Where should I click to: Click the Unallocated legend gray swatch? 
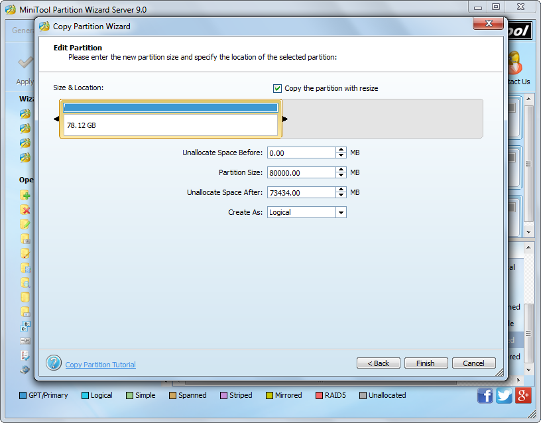pyautogui.click(x=363, y=395)
